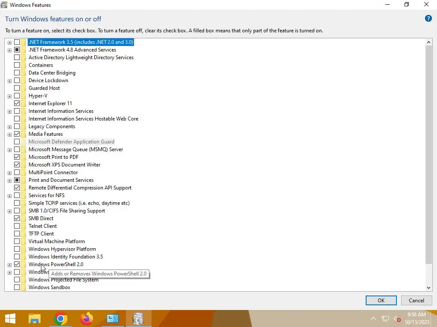Uncheck Internet Explorer 11
Viewport: 437px width, 327px height.
click(17, 103)
